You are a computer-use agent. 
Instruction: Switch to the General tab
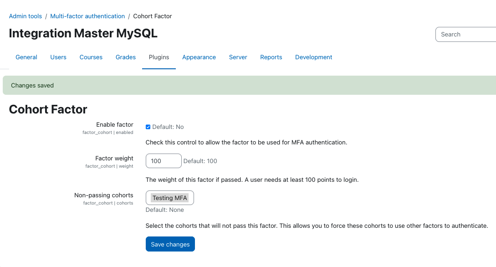pyautogui.click(x=26, y=57)
